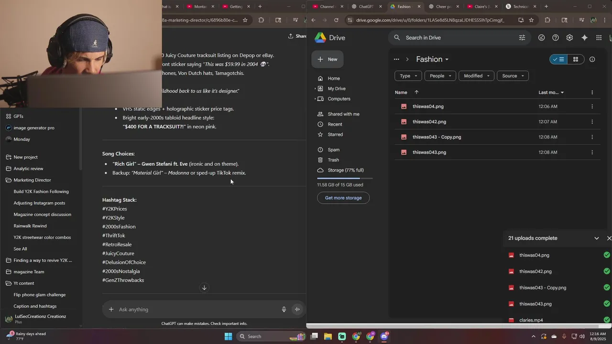Open Drive search options filter icon
The image size is (612, 344).
pos(522,38)
